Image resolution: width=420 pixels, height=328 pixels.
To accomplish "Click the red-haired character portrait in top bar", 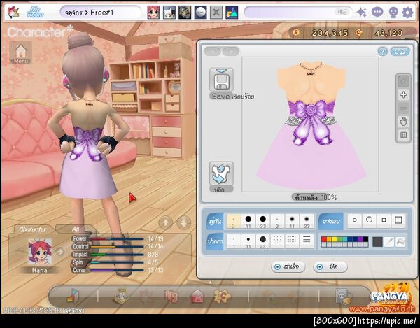I will pos(153,13).
